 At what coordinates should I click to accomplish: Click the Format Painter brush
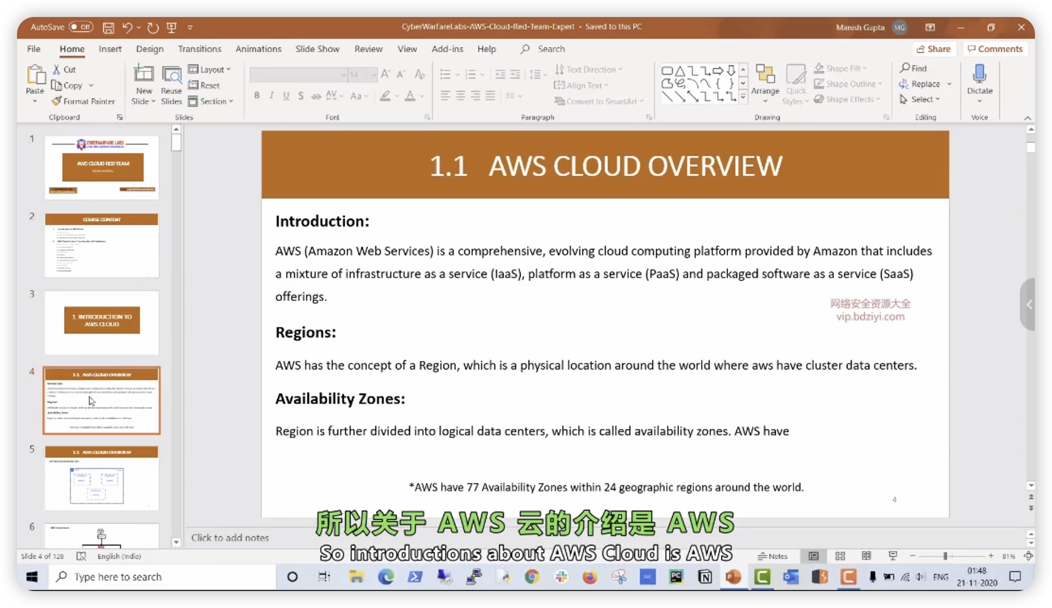[x=57, y=101]
